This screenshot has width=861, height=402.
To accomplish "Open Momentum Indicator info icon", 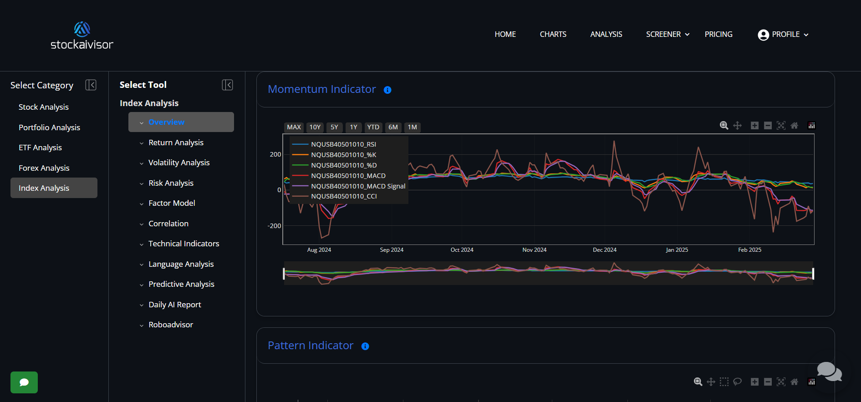I will tap(387, 90).
